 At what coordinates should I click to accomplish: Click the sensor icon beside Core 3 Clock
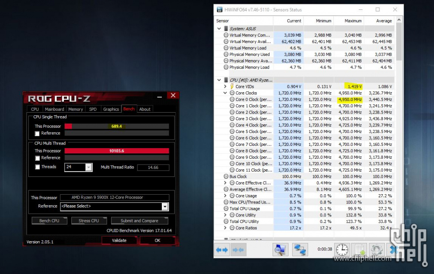tap(232, 118)
